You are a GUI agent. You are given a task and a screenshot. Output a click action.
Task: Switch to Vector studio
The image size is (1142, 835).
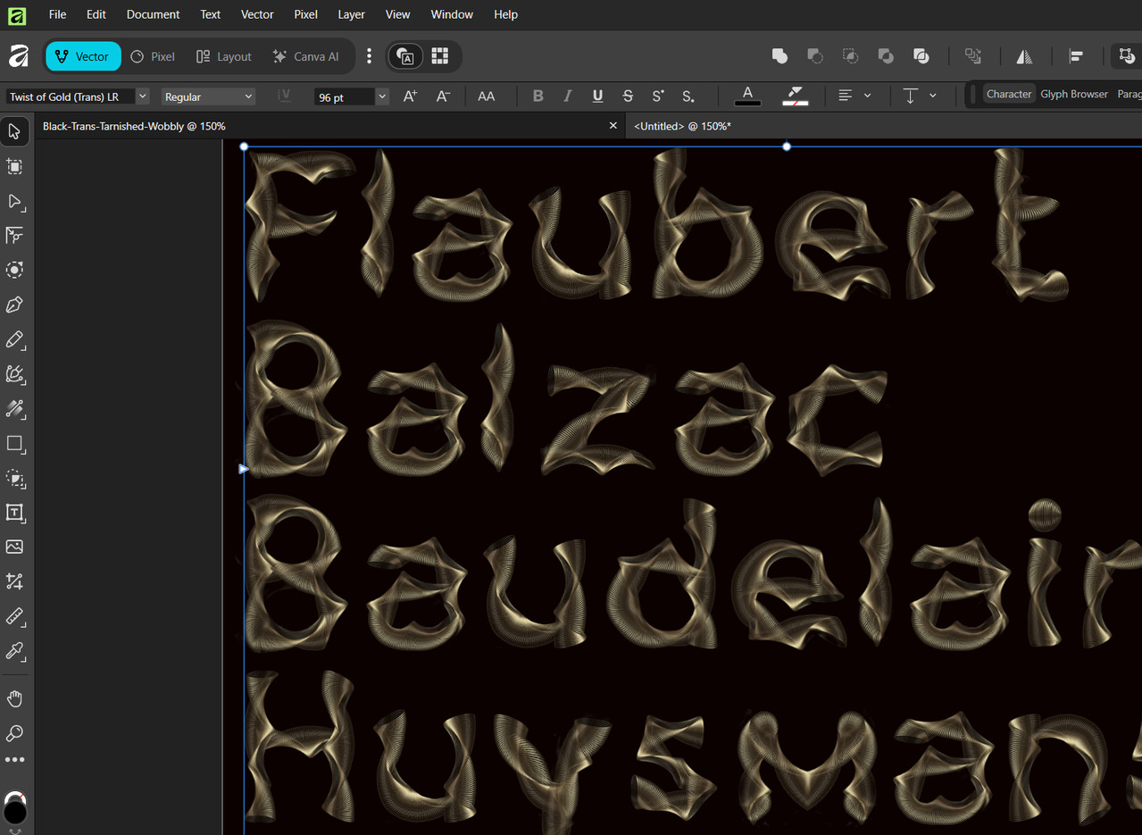(83, 56)
